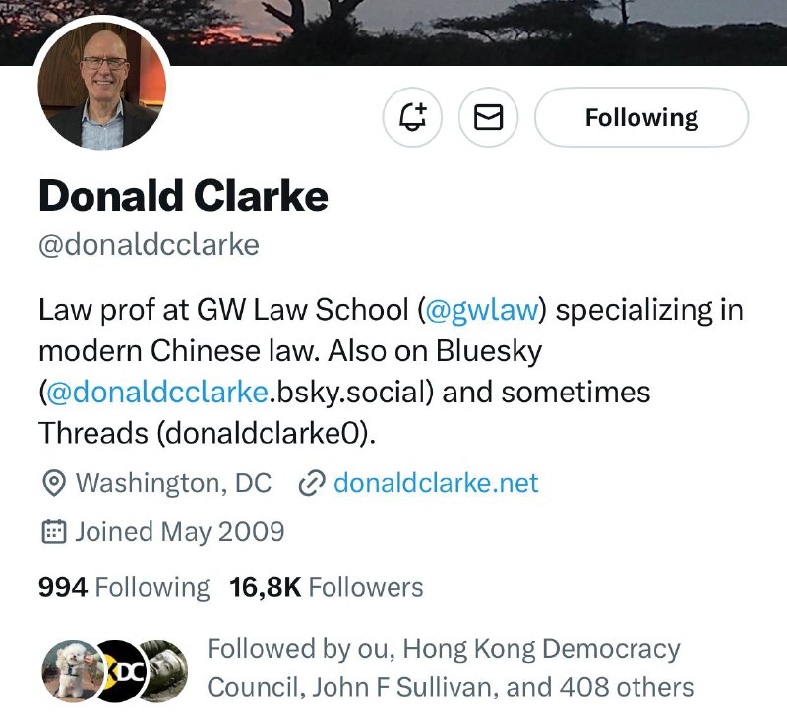This screenshot has width=787, height=727.
Task: Open the @gwlaw mention link
Action: click(481, 310)
